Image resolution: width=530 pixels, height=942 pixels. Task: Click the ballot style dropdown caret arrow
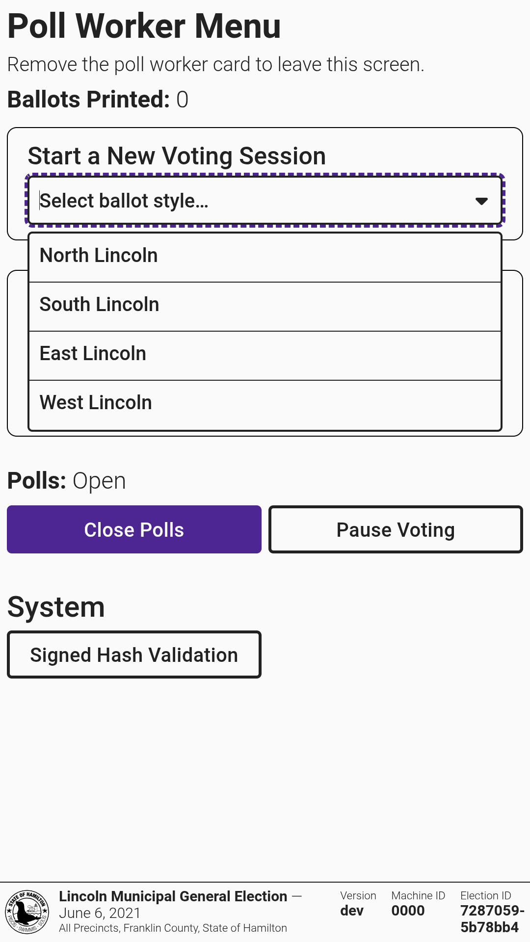pos(481,201)
